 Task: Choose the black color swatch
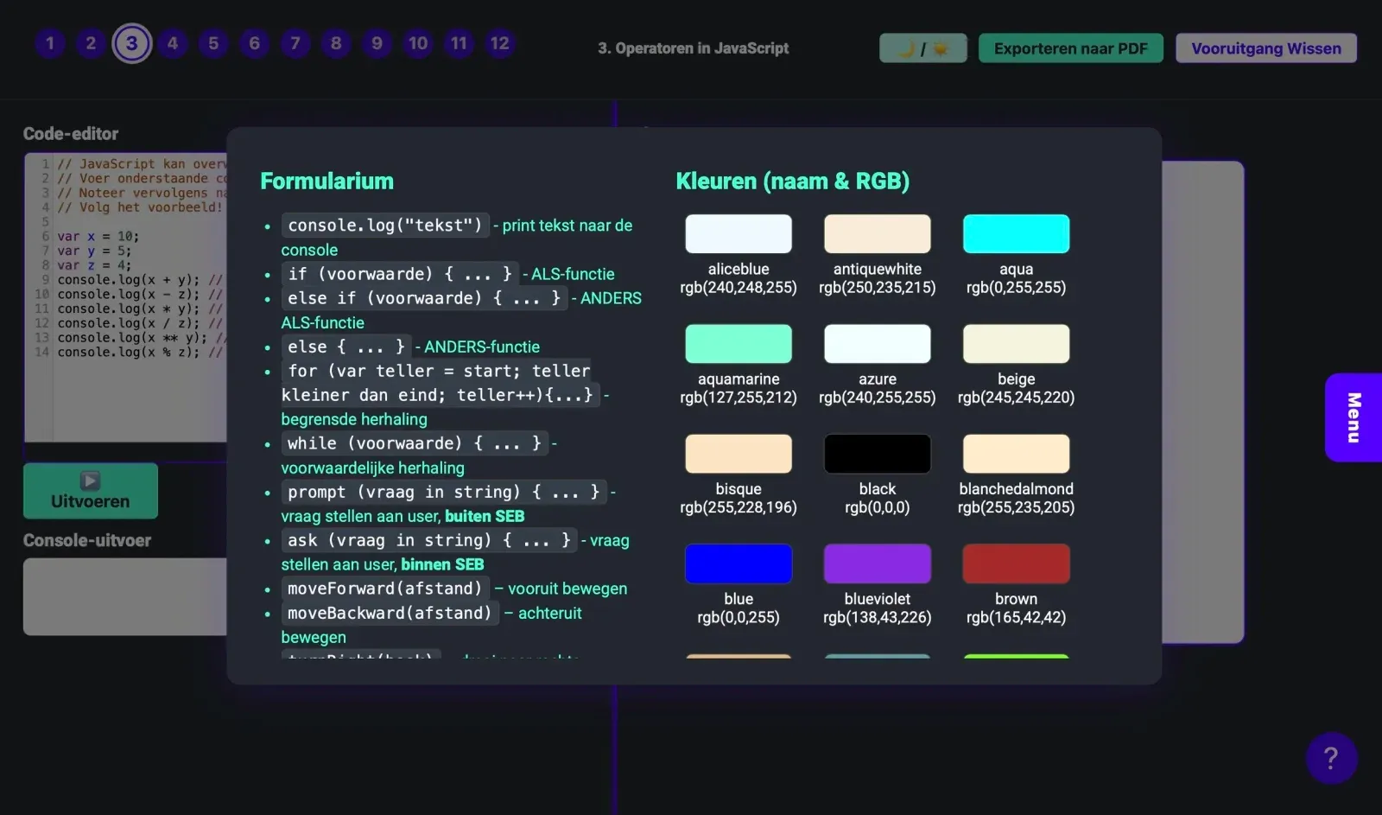pos(878,454)
